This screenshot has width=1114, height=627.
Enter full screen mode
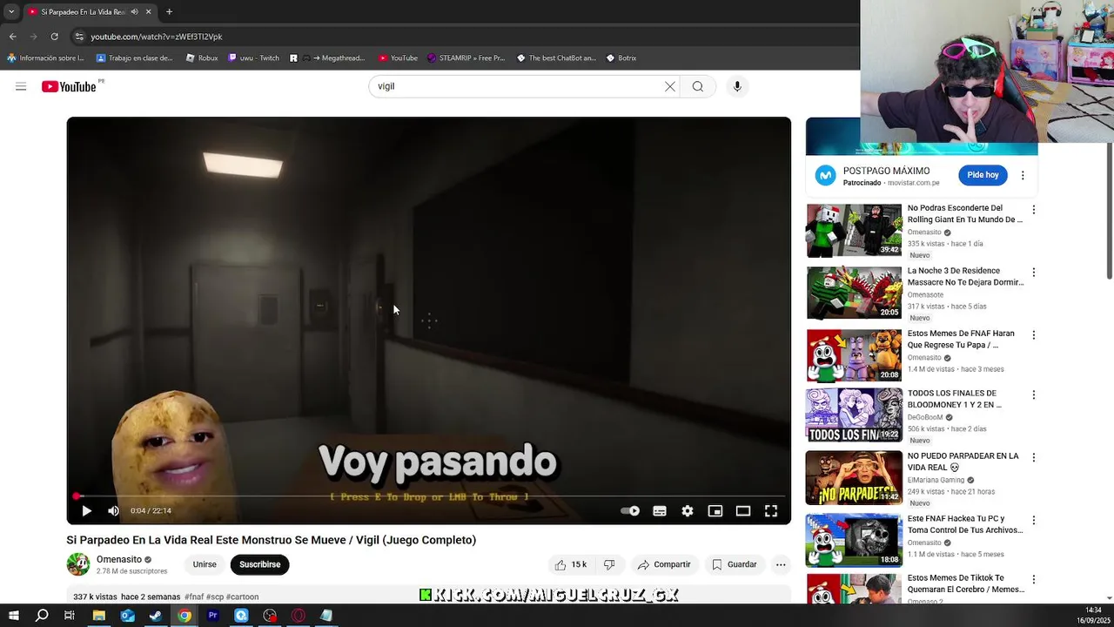coord(771,511)
